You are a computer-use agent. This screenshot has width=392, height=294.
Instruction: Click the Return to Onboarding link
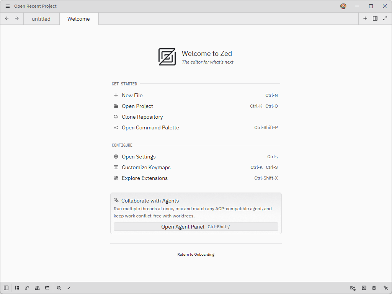coord(196,255)
